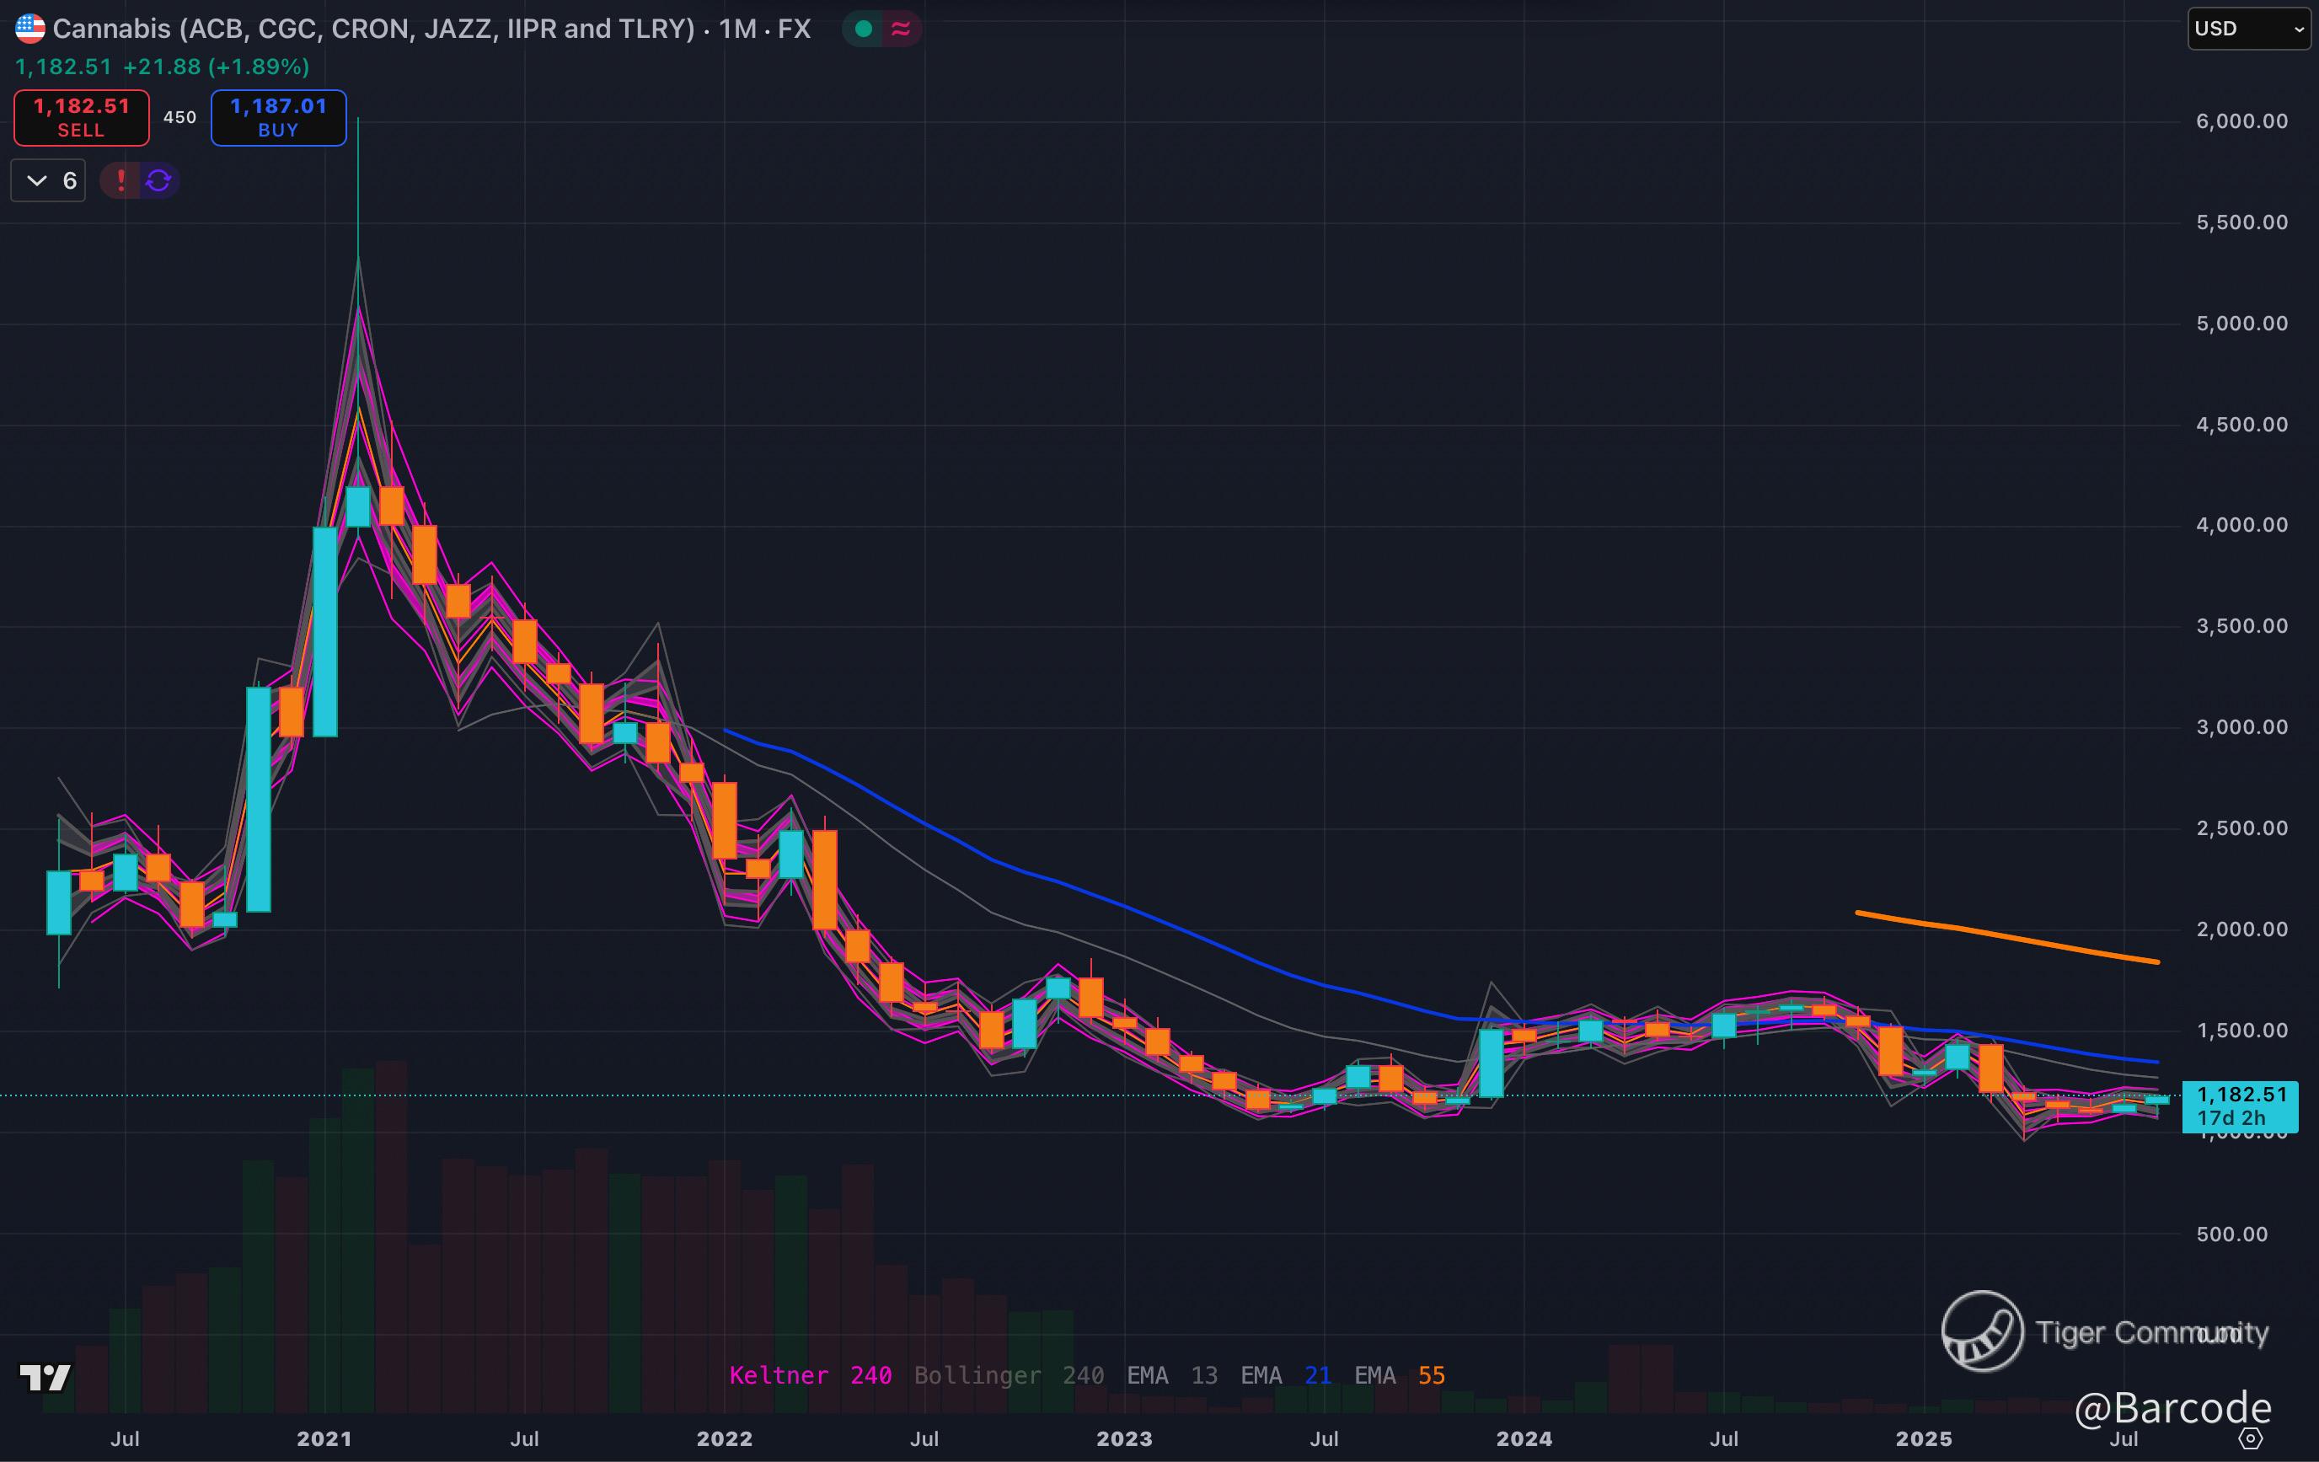Click the green market status dot
This screenshot has height=1462, width=2319.
click(x=864, y=29)
